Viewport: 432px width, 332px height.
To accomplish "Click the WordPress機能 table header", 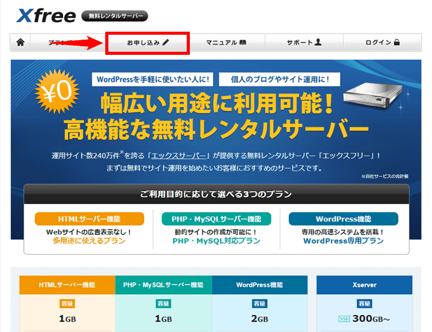I will click(x=259, y=285).
